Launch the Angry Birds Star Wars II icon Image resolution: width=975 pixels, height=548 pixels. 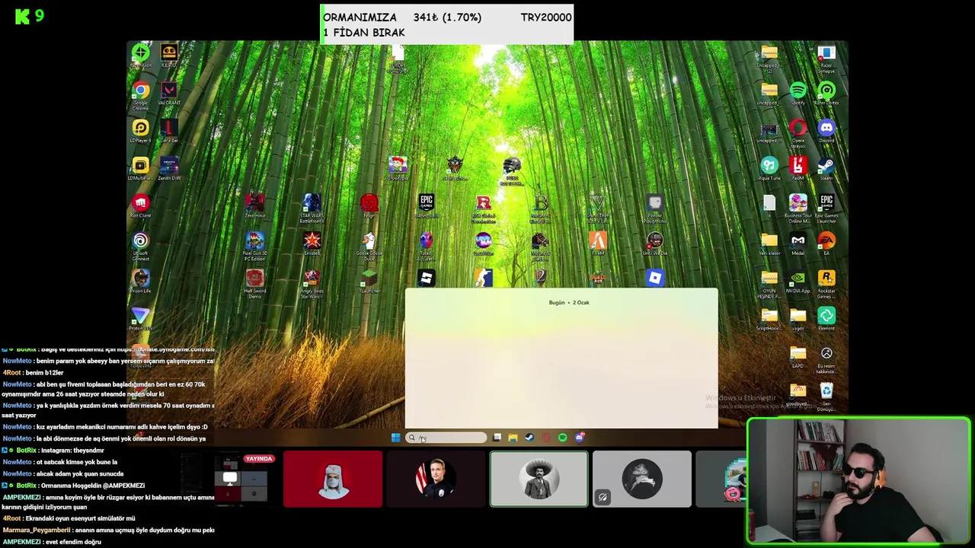coord(312,279)
